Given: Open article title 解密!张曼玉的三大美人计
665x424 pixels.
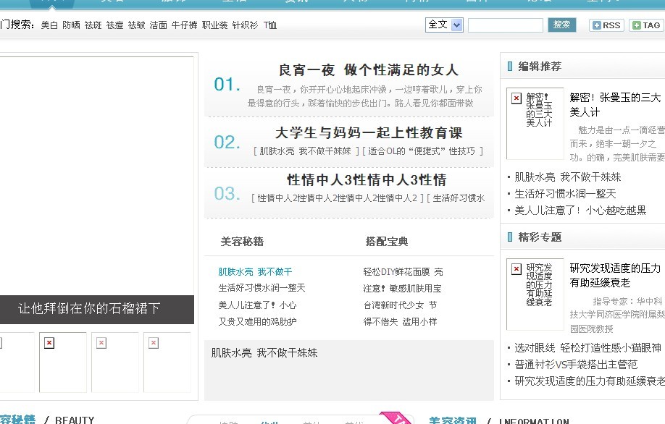Looking at the screenshot, I should click(x=615, y=105).
